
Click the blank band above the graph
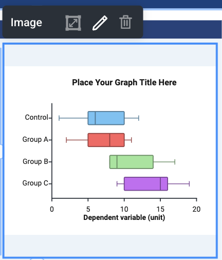110,55
